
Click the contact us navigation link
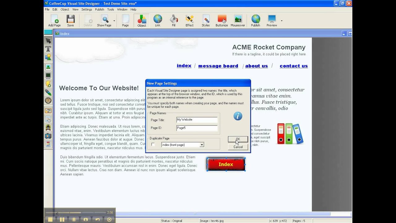[294, 66]
